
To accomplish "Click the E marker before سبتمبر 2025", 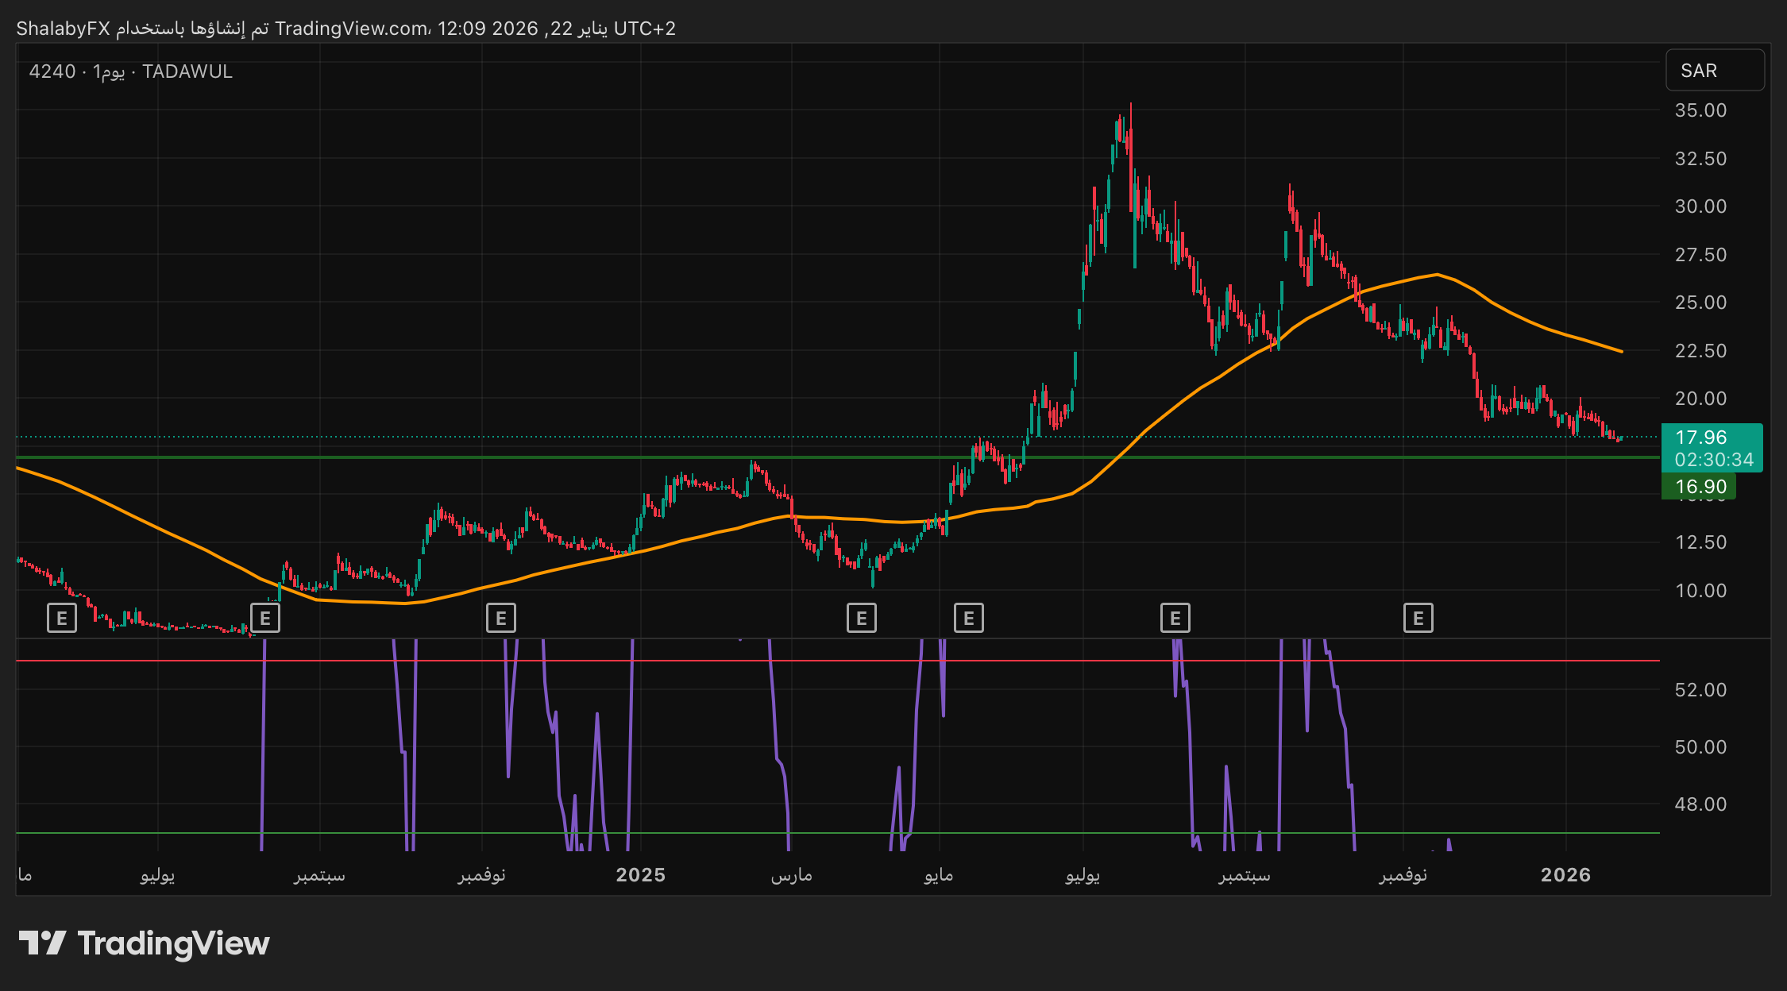I will [x=1175, y=618].
